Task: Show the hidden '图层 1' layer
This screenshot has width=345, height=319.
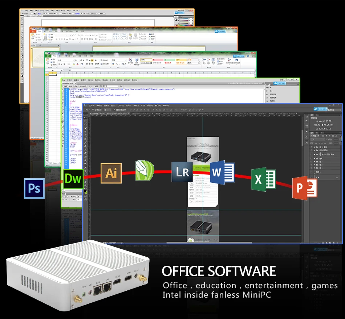Action: click(311, 172)
